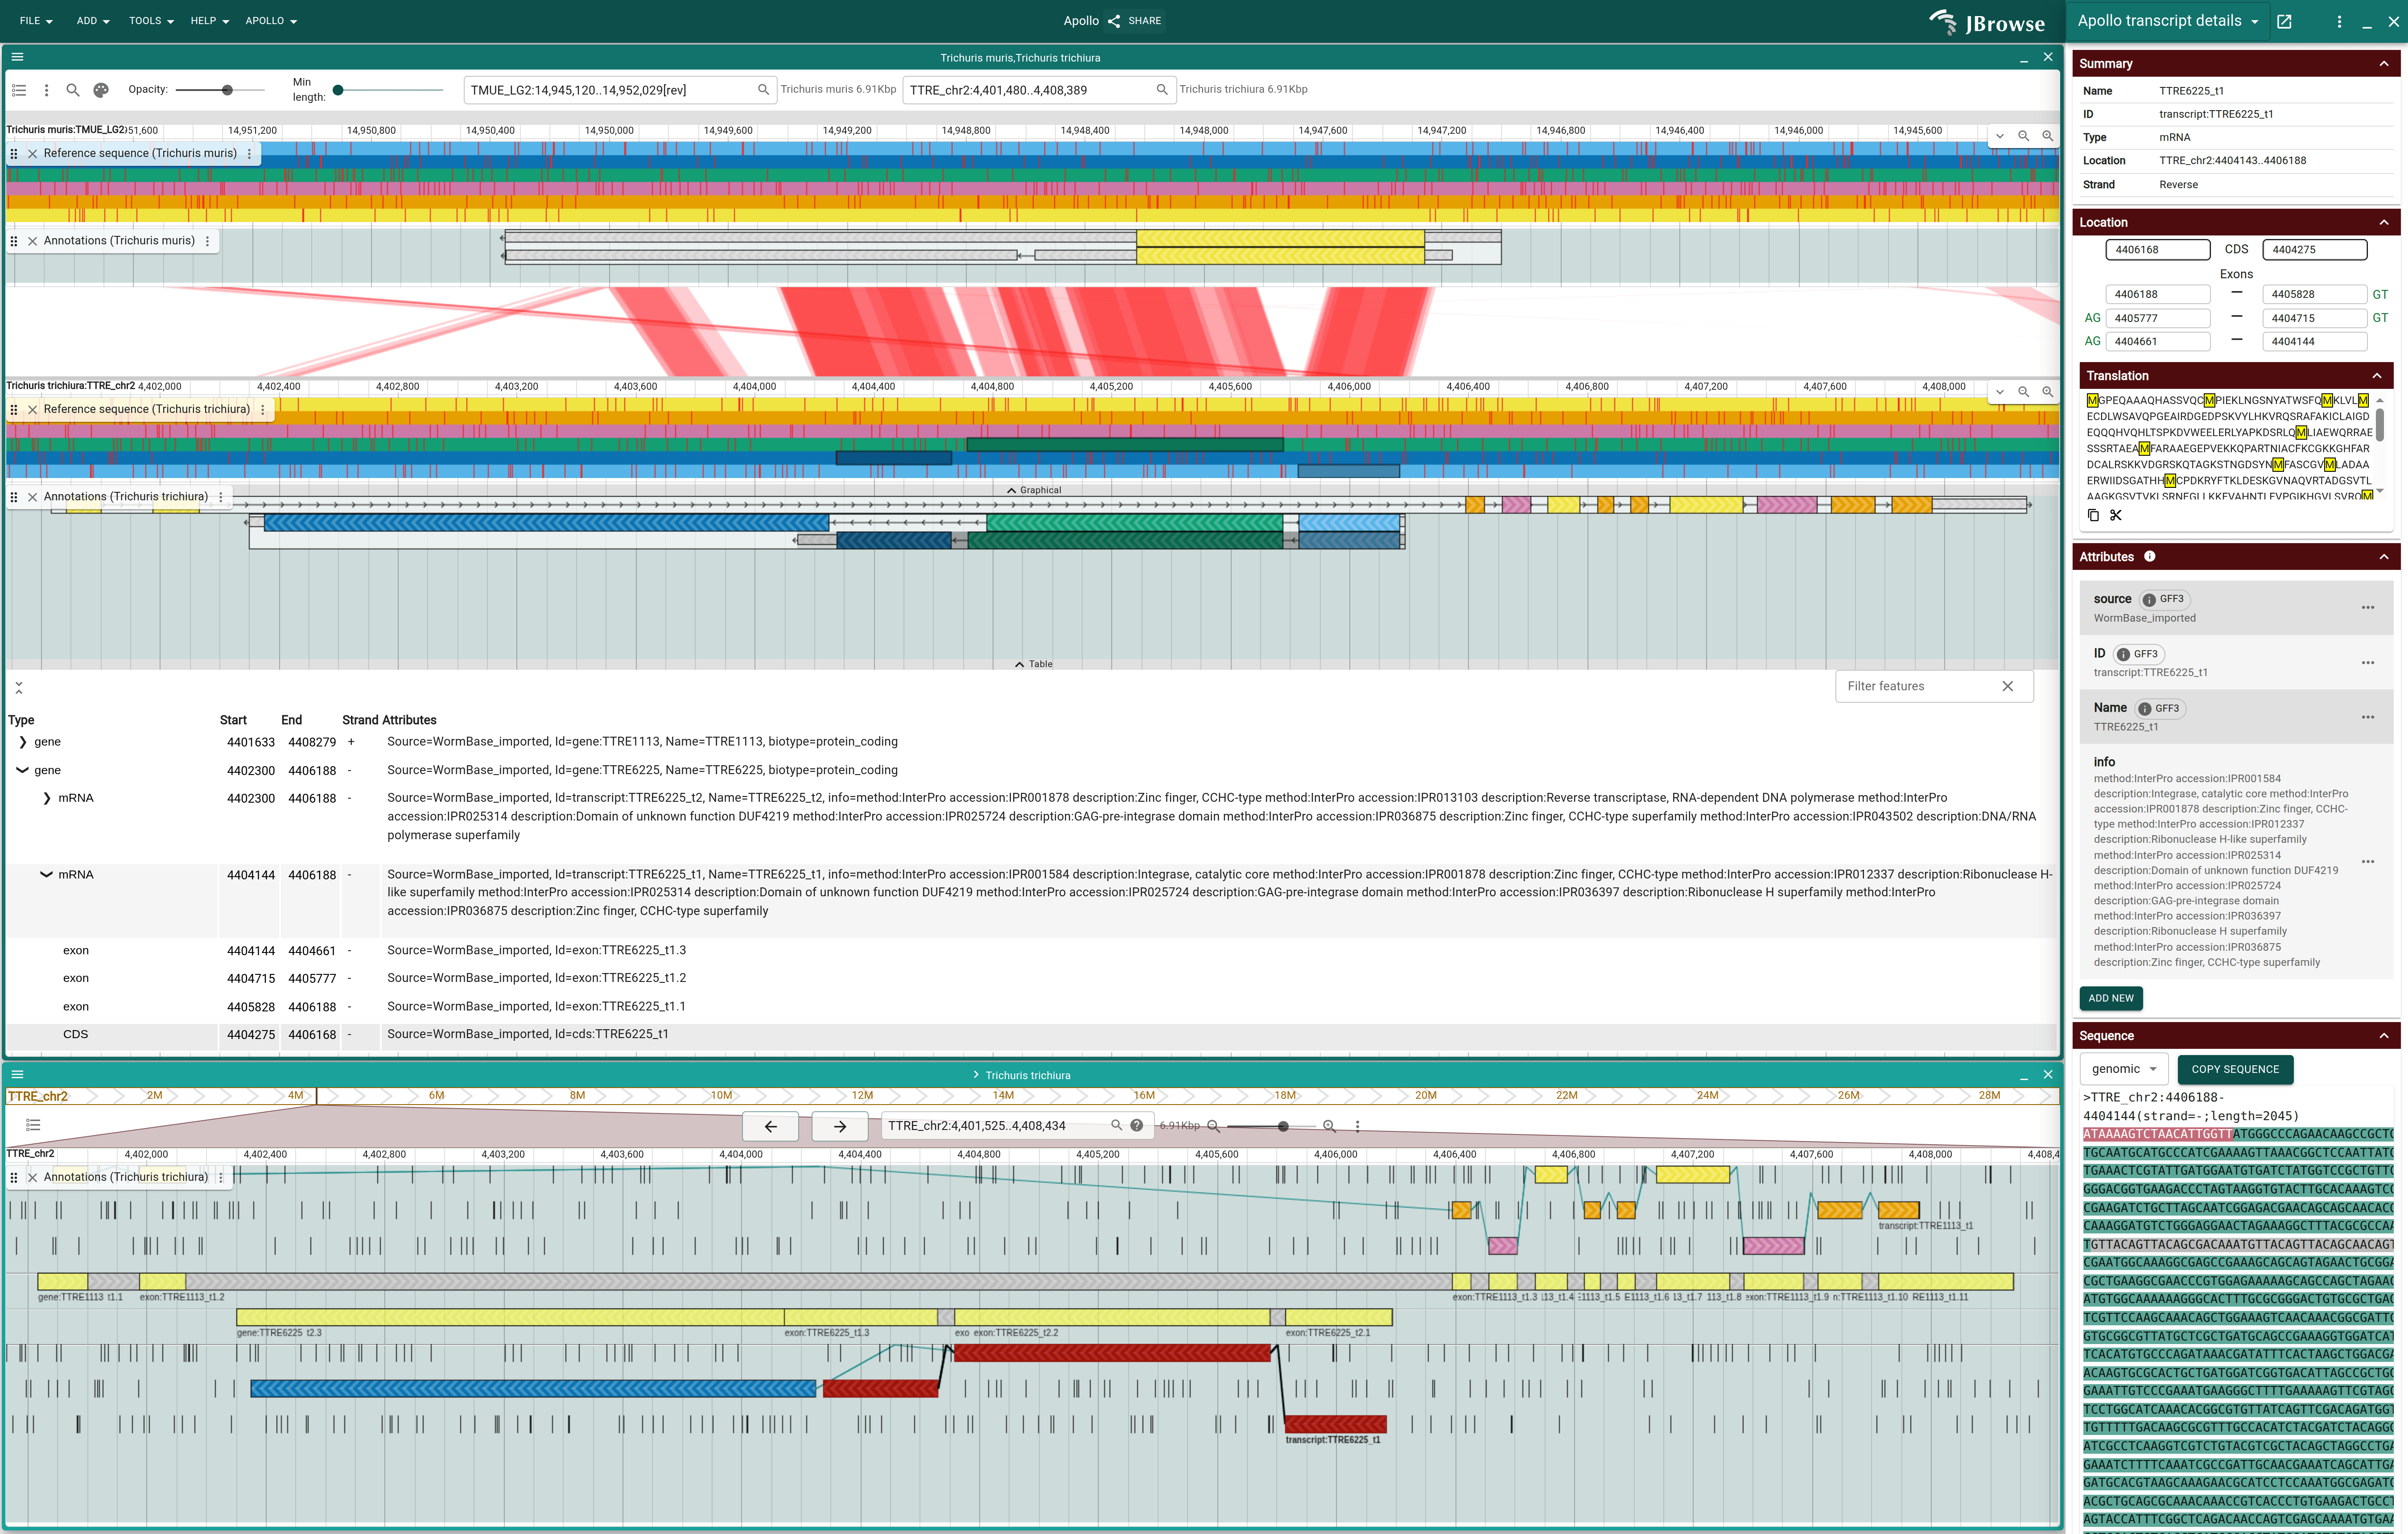Pan right with the forward arrow button

(x=840, y=1126)
